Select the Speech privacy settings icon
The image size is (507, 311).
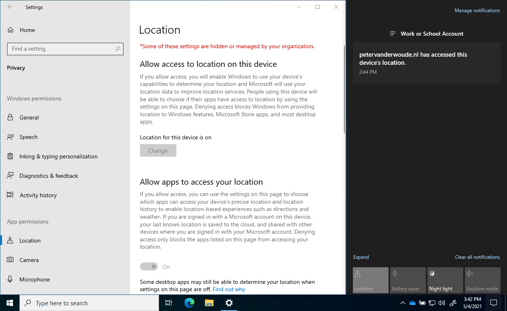[x=10, y=137]
